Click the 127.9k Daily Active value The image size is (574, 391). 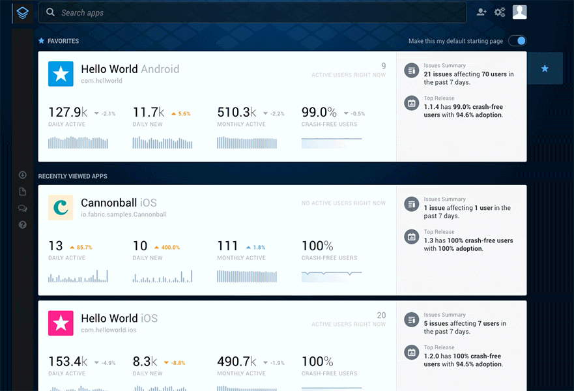pos(68,112)
